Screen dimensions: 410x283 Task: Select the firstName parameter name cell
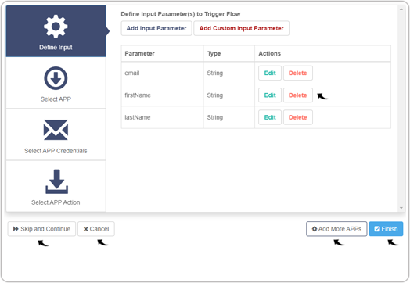162,95
